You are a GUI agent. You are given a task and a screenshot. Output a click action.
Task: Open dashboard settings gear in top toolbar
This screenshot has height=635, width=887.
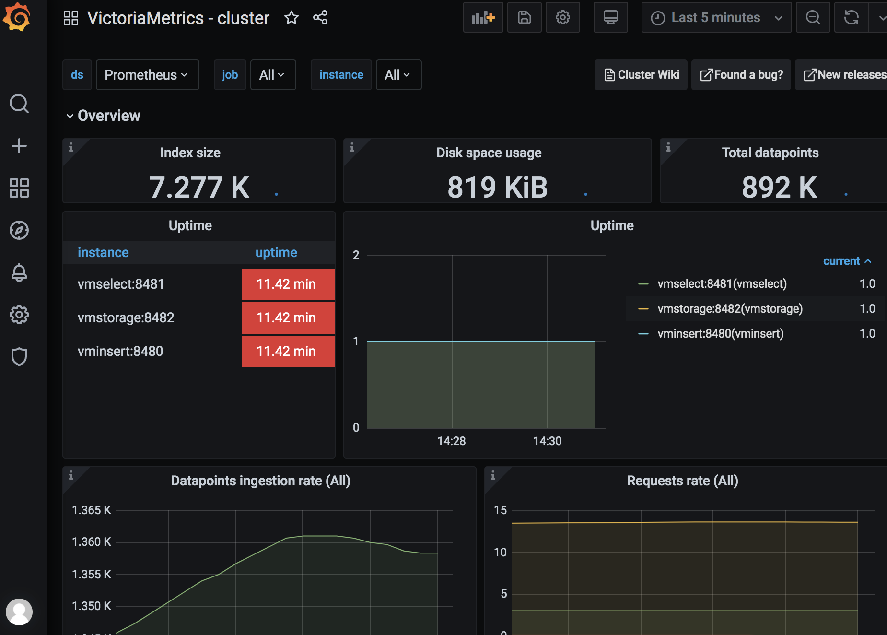tap(563, 18)
